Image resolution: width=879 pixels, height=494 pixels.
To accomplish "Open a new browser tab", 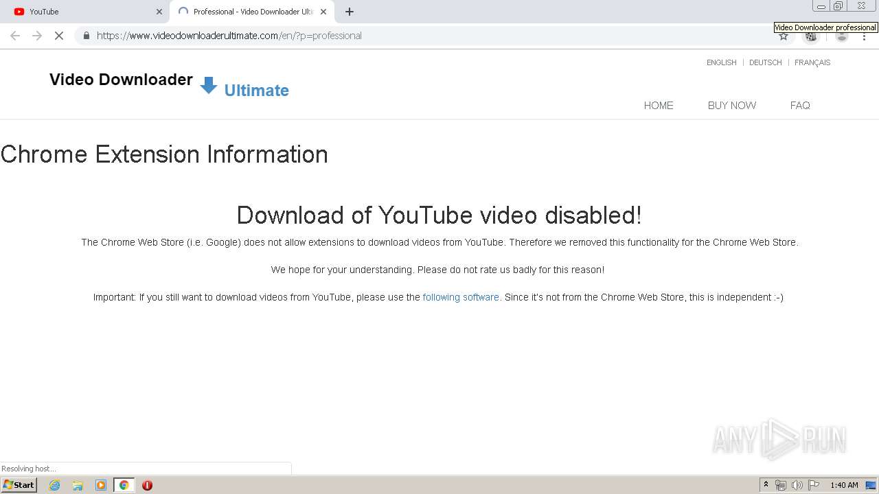I will [x=350, y=12].
